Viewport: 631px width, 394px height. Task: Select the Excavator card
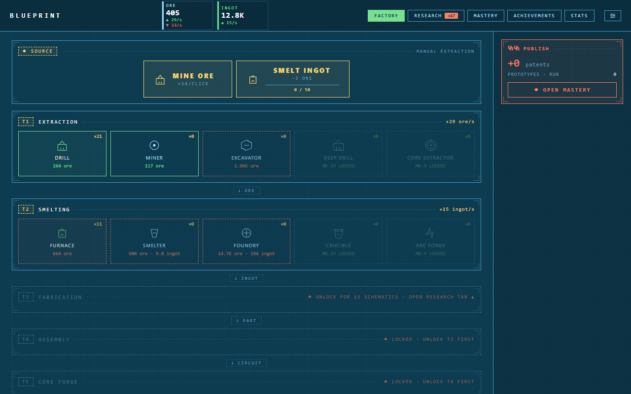(x=246, y=154)
